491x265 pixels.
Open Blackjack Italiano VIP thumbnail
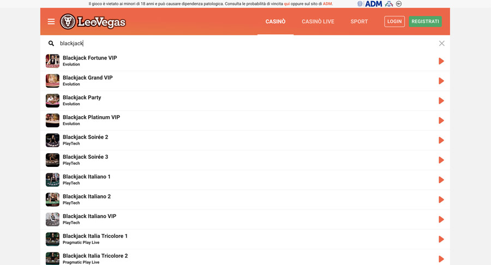pyautogui.click(x=52, y=219)
